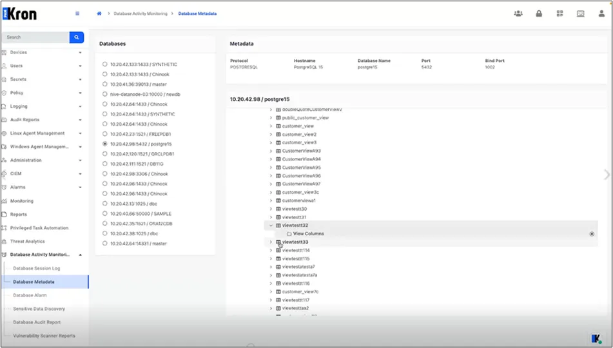Select the radio button on View Columns row

592,234
